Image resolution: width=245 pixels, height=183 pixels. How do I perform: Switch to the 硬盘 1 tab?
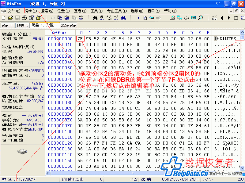[x=22, y=26]
